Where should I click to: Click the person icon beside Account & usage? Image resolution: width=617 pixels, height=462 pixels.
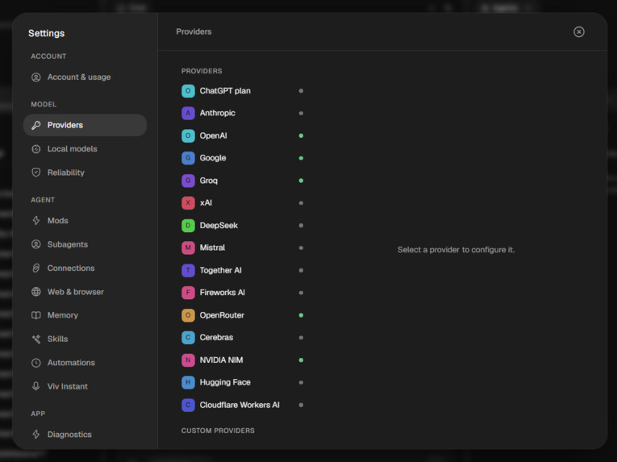(x=36, y=77)
